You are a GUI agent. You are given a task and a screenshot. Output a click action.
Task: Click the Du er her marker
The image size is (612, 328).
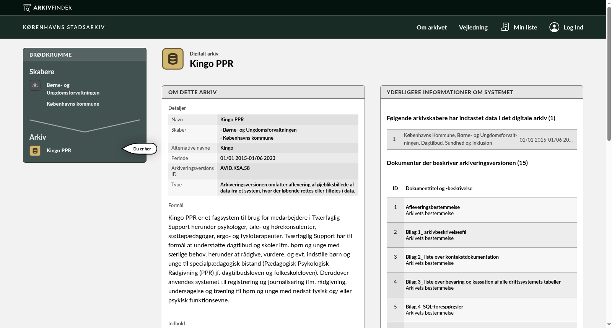point(140,149)
